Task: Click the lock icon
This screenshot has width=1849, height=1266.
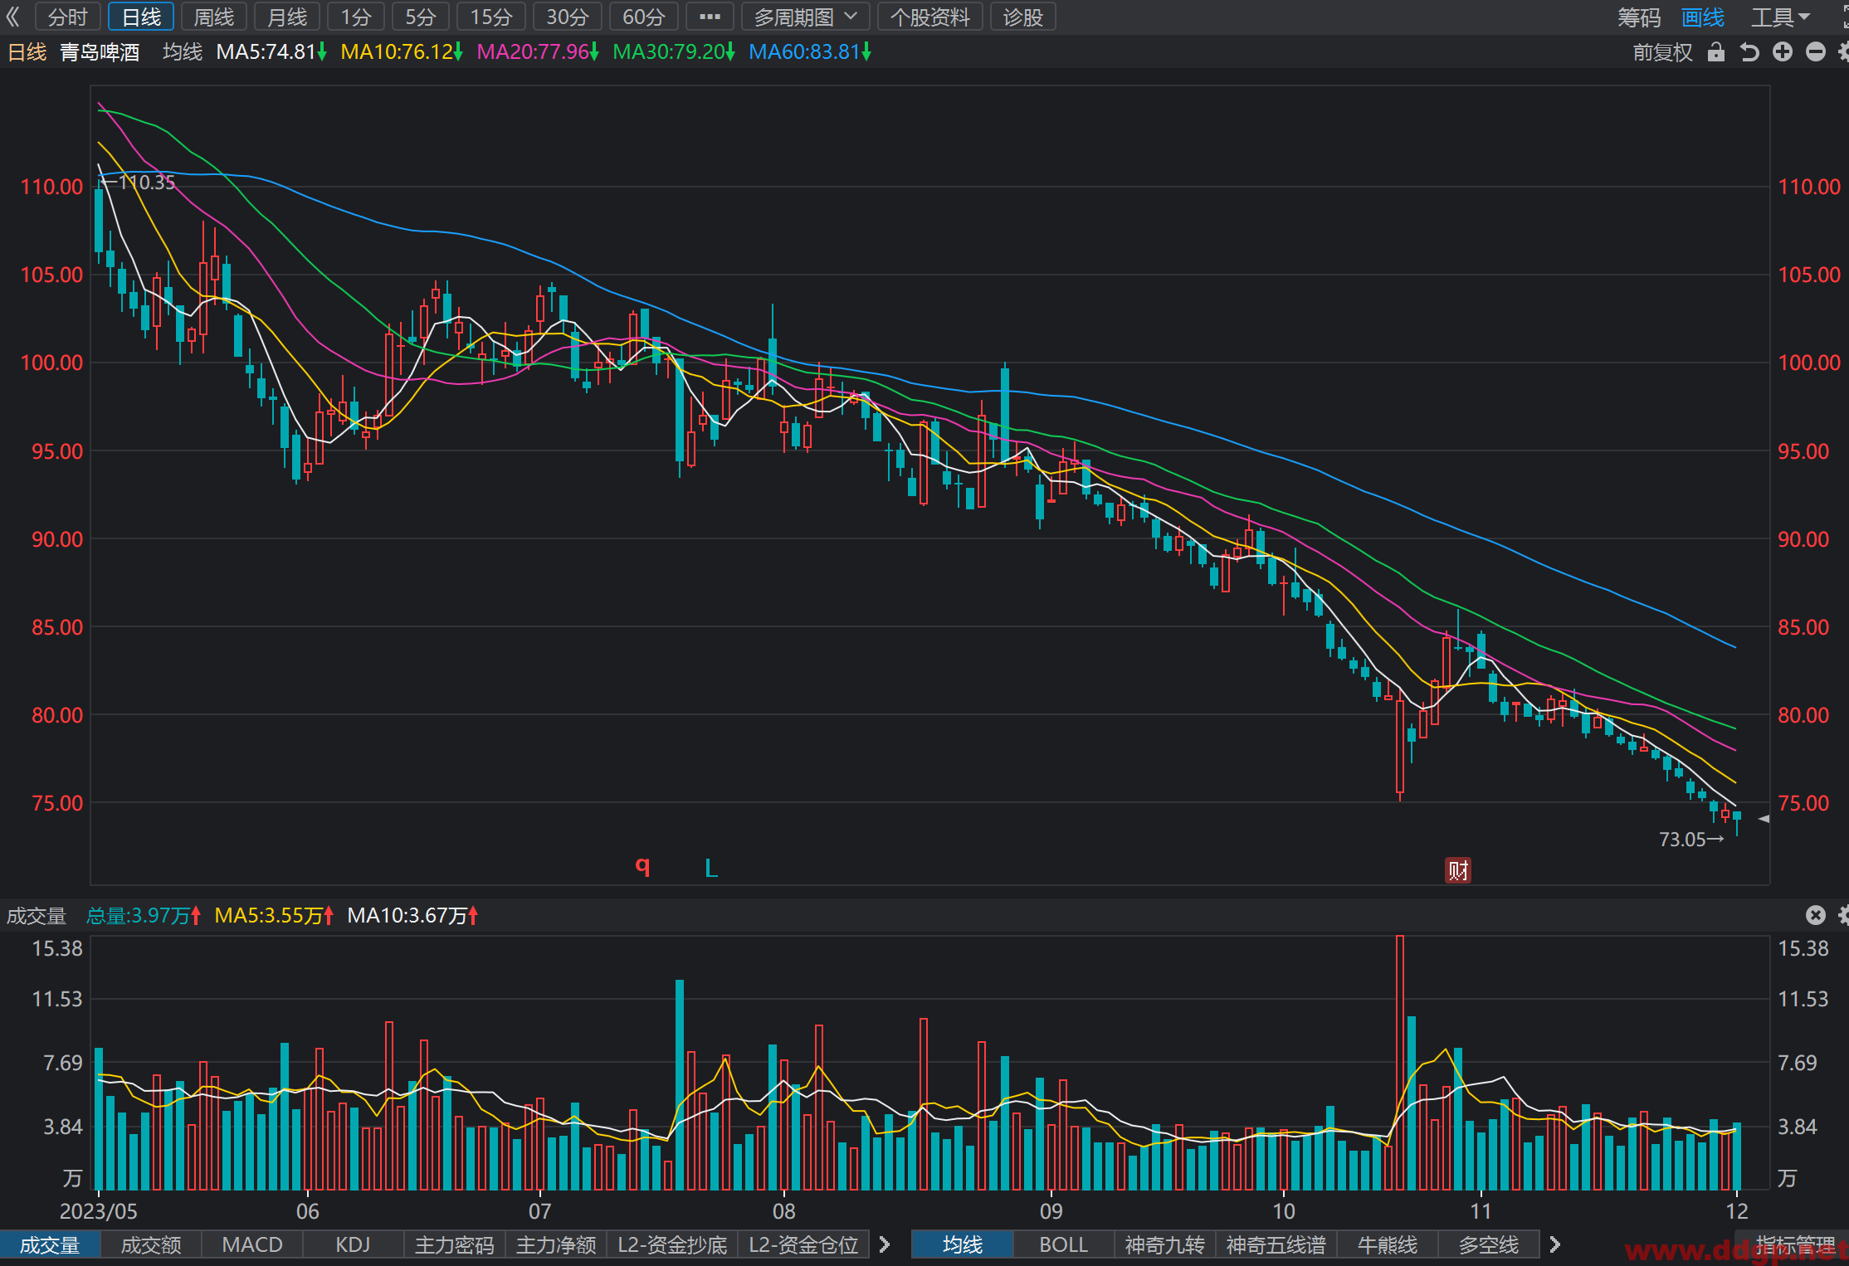Action: 1716,52
